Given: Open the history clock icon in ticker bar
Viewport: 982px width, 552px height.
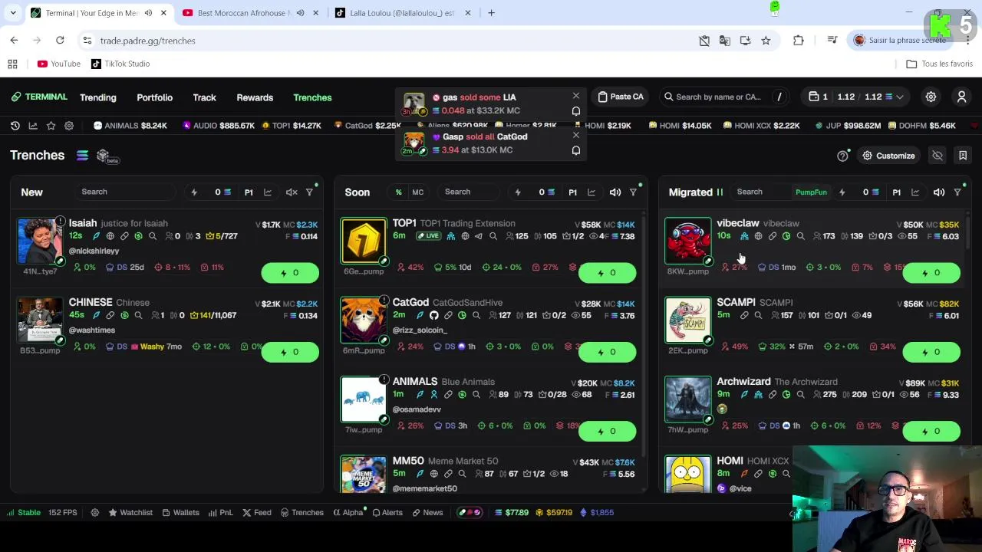Looking at the screenshot, I should [x=15, y=126].
